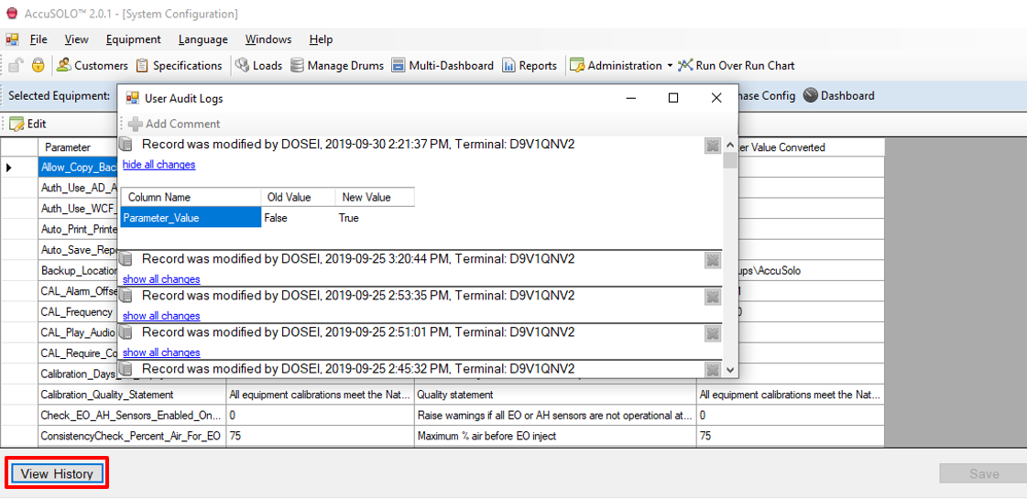This screenshot has height=499, width=1027.
Task: Click the View History button
Action: [x=57, y=473]
